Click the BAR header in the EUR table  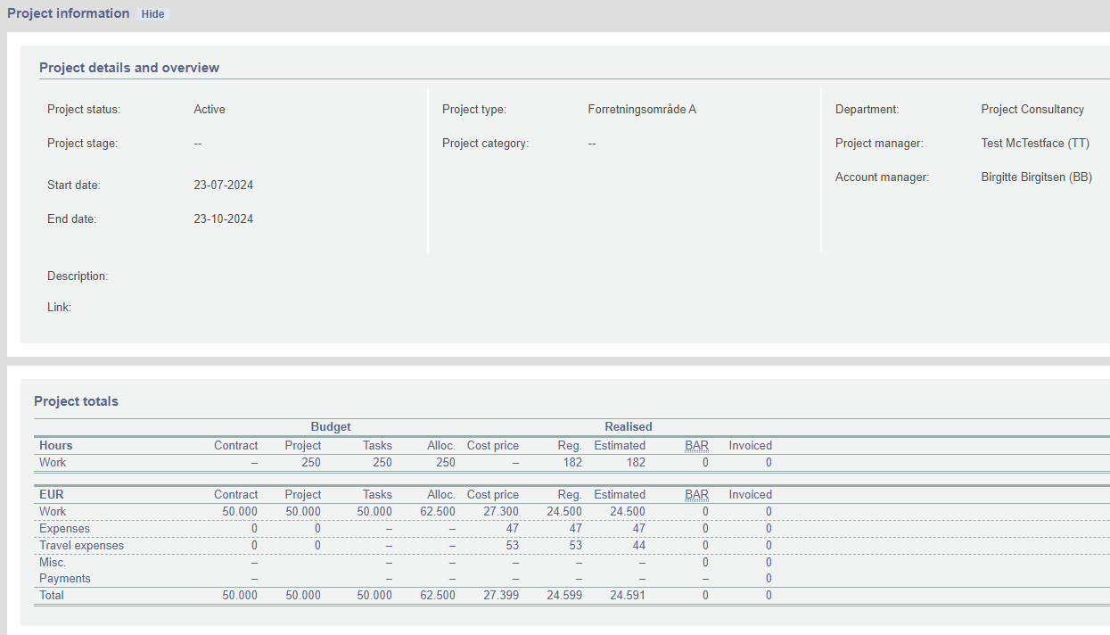point(696,494)
